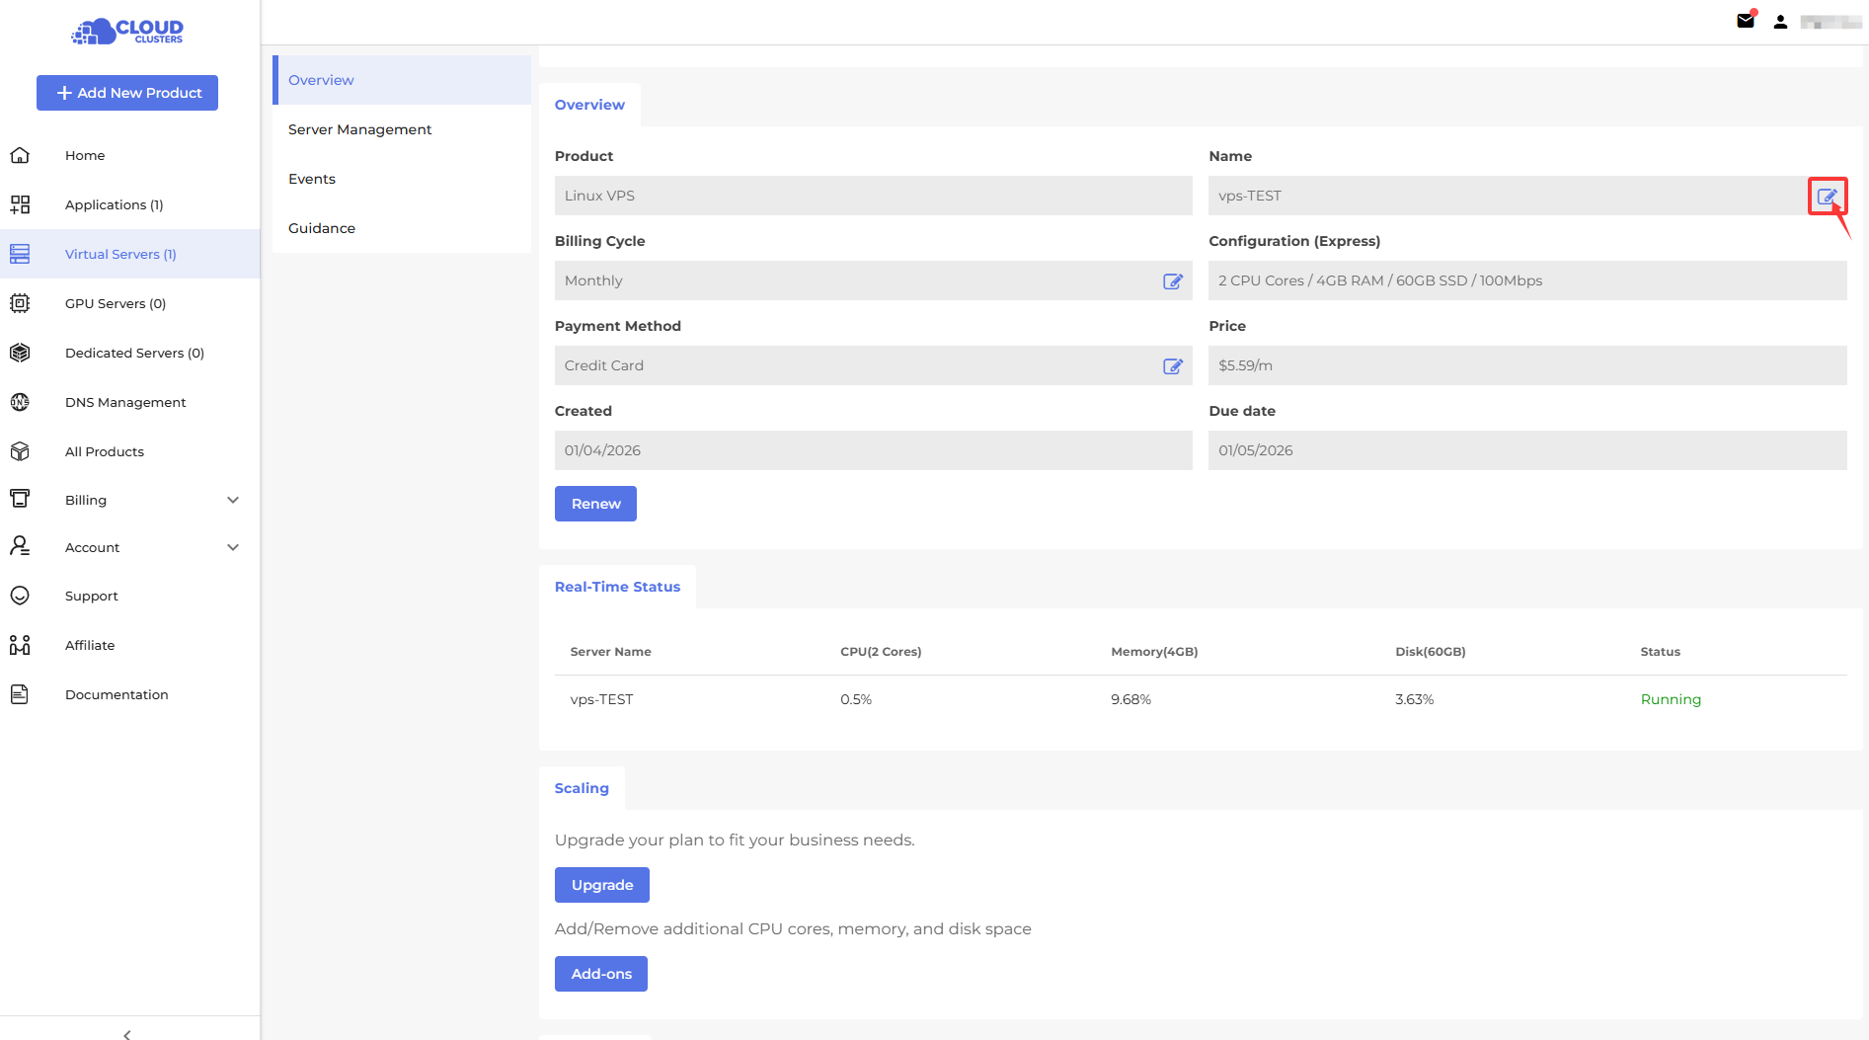
Task: Open the user profile icon
Action: [x=1780, y=22]
